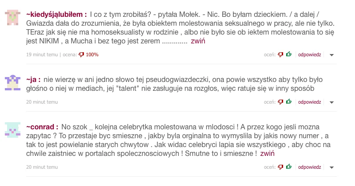The height and width of the screenshot is (186, 355).
Task: Collapse conrad's comment using zwiń link
Action: tap(268, 154)
